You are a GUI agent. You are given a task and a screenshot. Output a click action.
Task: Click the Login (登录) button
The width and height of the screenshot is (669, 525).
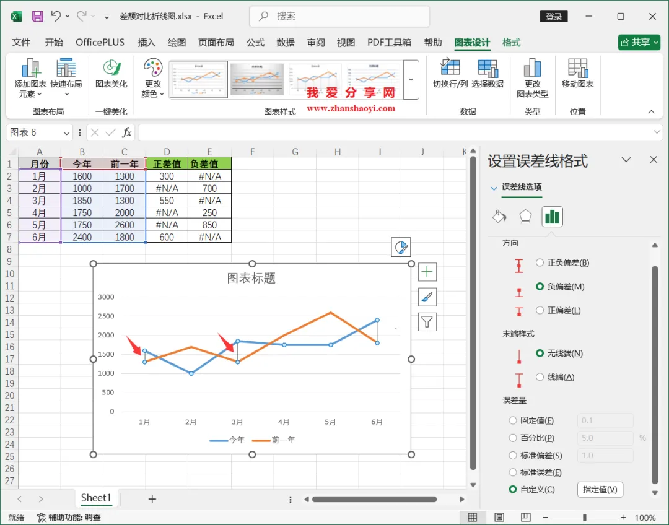coord(554,17)
